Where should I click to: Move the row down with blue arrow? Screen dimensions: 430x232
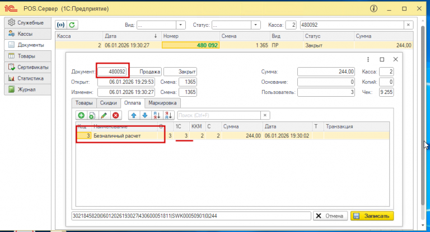tap(145, 115)
